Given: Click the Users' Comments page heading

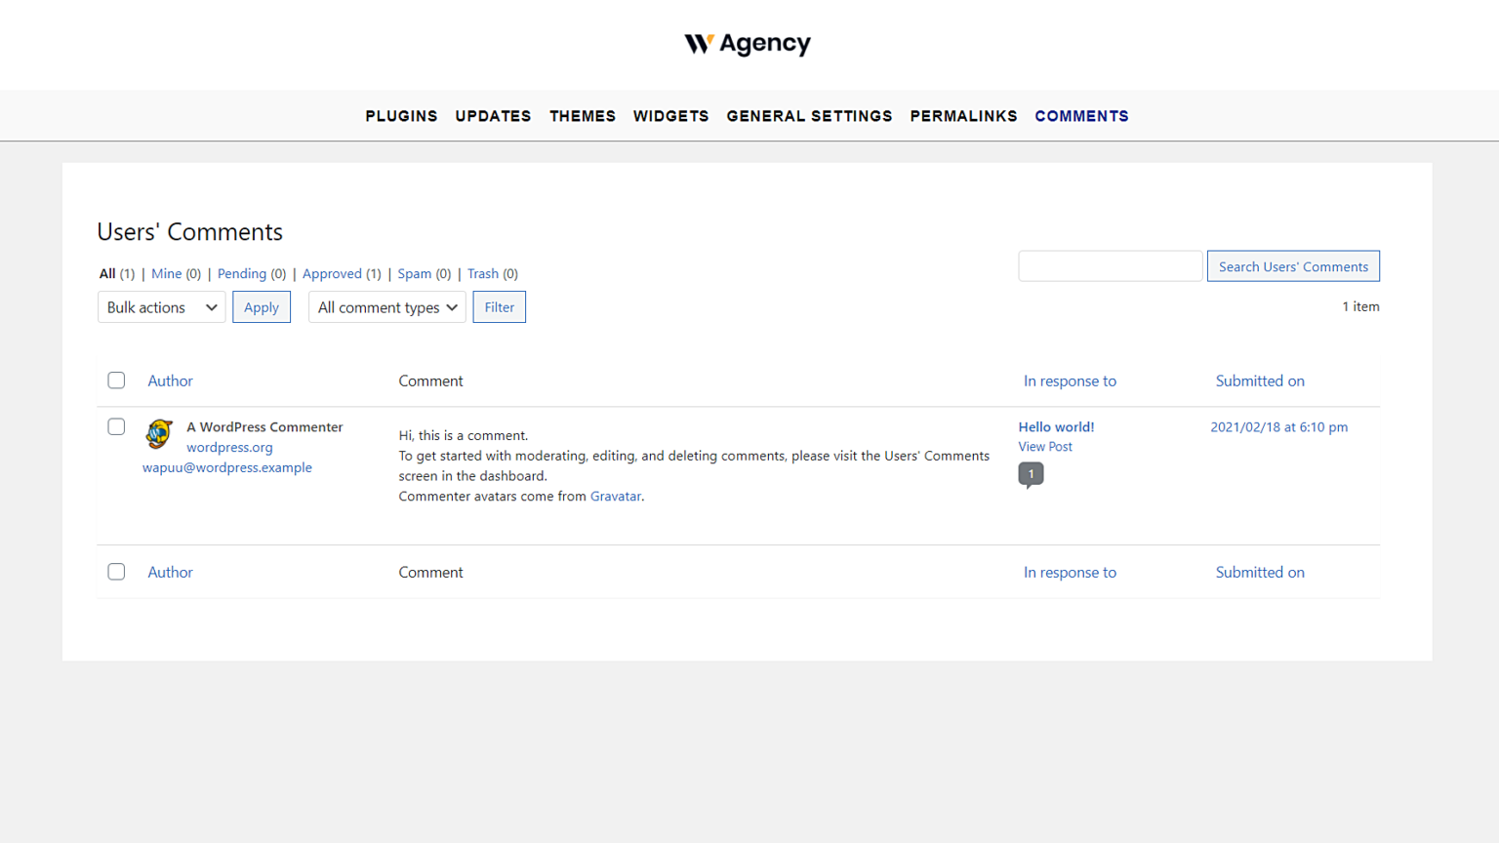Looking at the screenshot, I should click(190, 232).
